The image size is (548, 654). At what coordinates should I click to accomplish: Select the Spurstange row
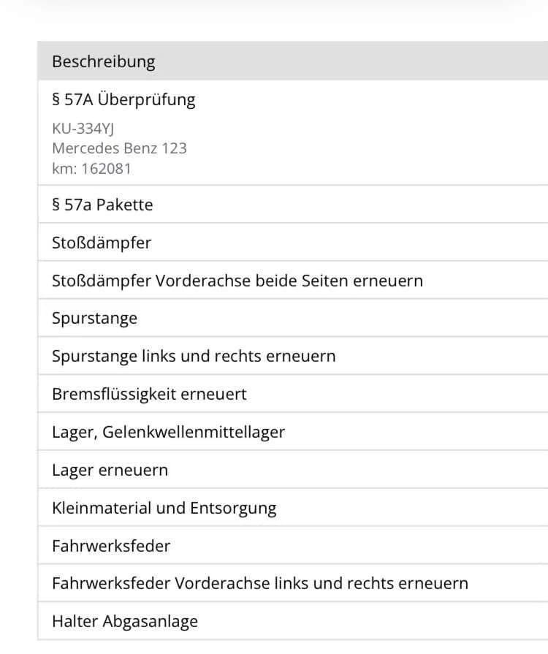point(293,319)
